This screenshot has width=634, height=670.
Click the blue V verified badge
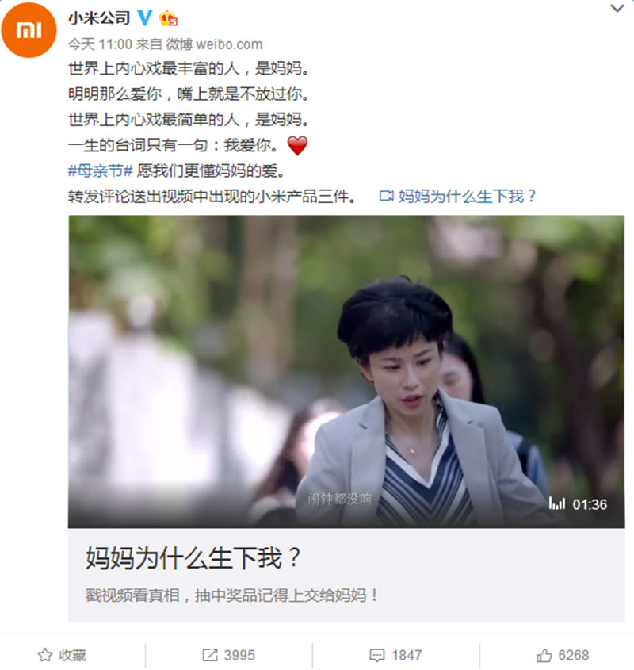(x=145, y=18)
